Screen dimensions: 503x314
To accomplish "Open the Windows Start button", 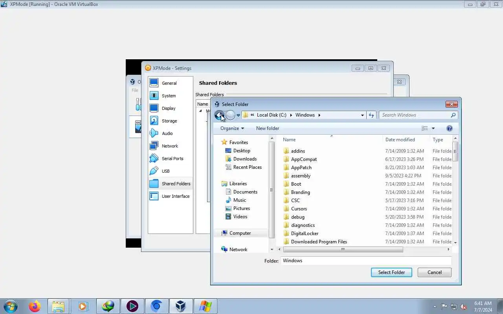I will [11, 306].
